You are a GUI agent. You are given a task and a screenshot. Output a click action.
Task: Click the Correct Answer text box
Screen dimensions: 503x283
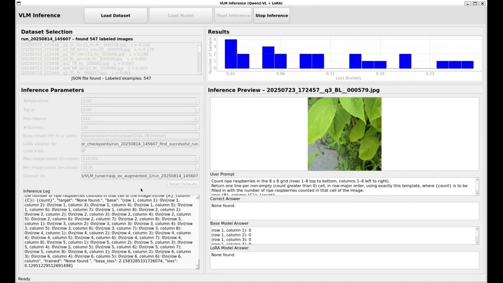click(344, 211)
